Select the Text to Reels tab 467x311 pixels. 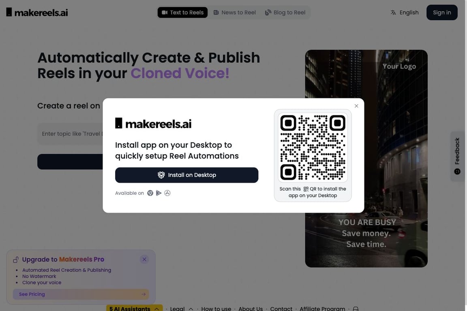click(x=182, y=13)
